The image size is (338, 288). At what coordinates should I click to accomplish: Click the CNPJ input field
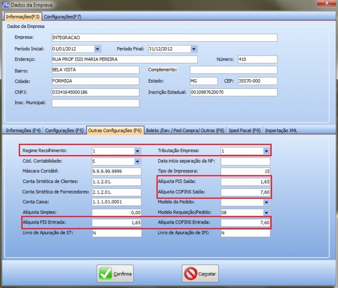[95, 92]
